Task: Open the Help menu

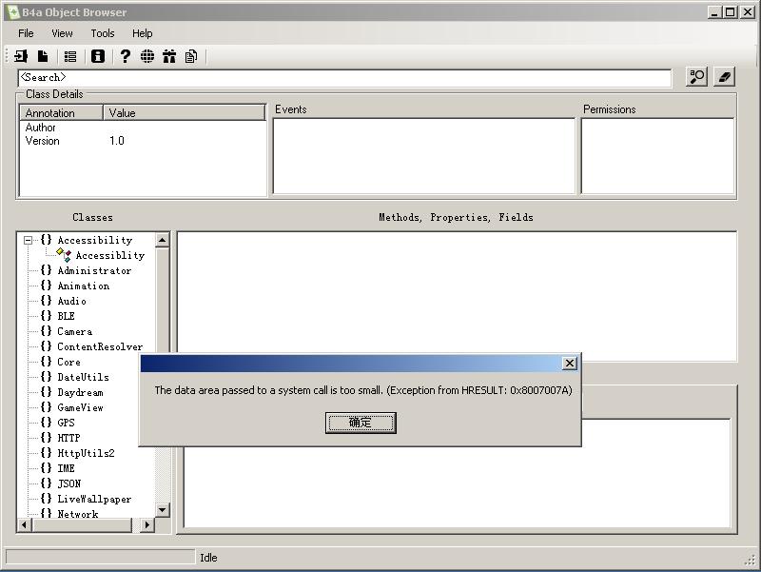Action: 142,33
